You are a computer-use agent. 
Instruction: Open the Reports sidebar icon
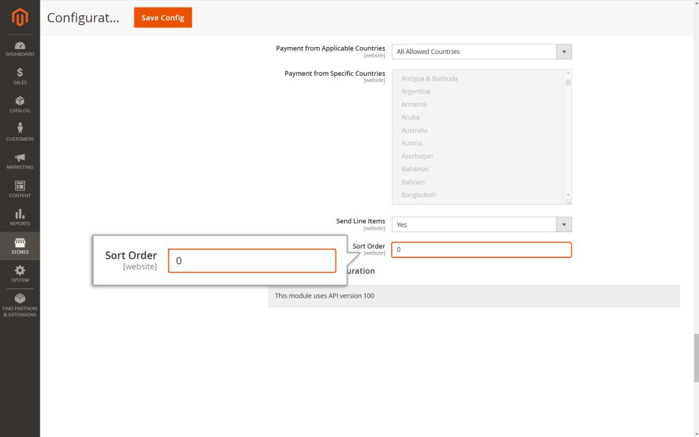click(x=20, y=215)
